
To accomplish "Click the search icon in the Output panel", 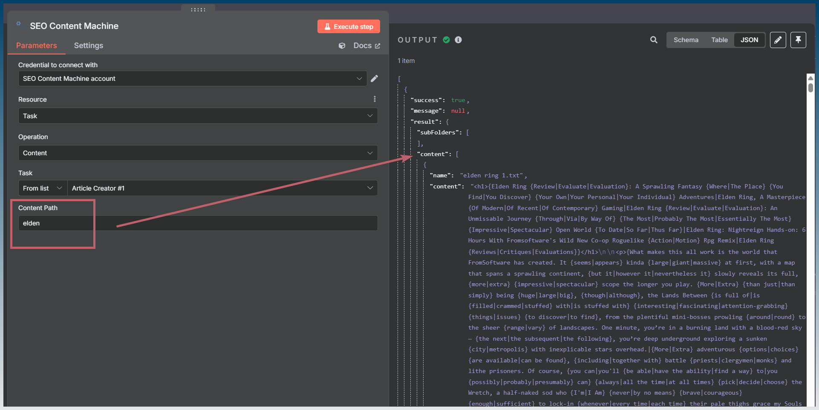I will click(654, 40).
